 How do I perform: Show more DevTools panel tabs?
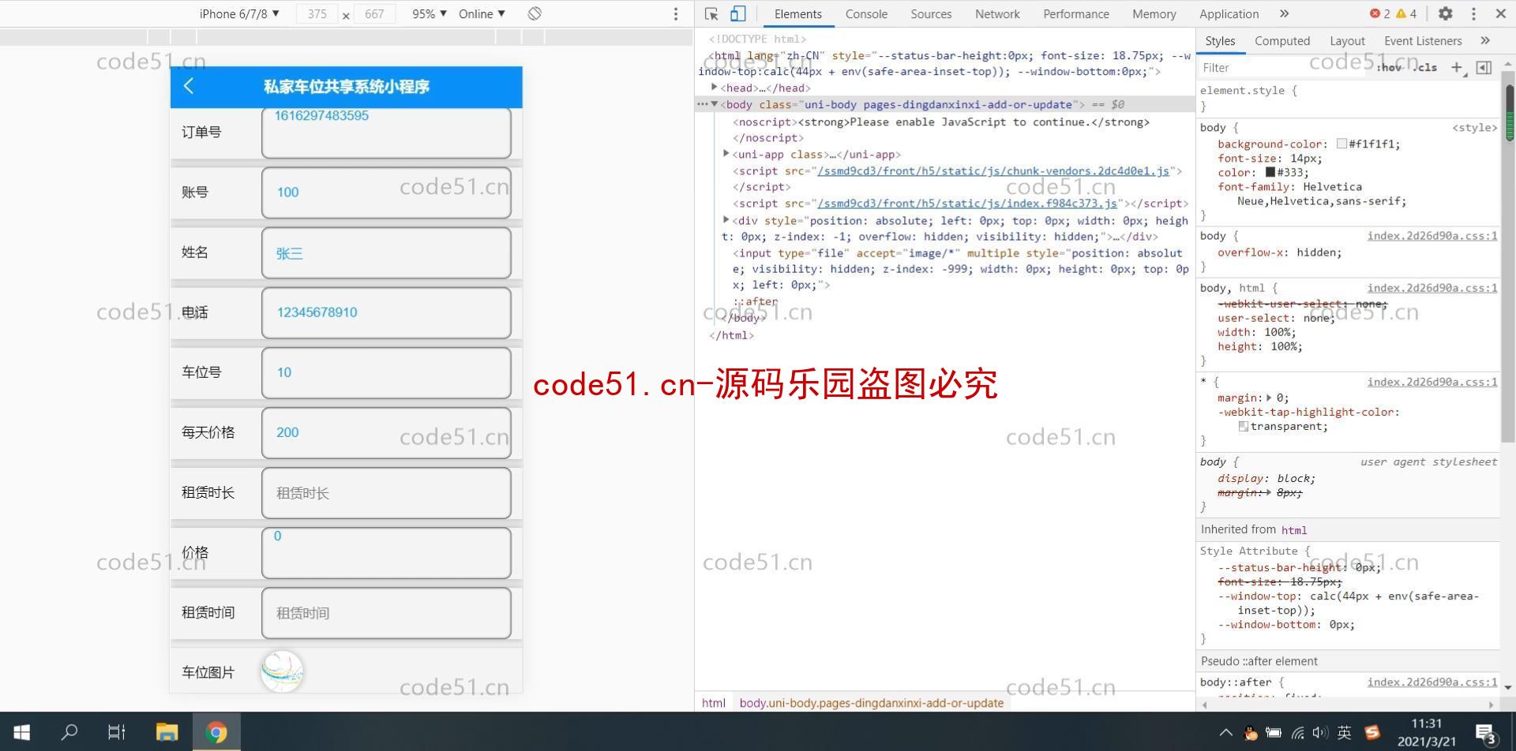[1285, 13]
